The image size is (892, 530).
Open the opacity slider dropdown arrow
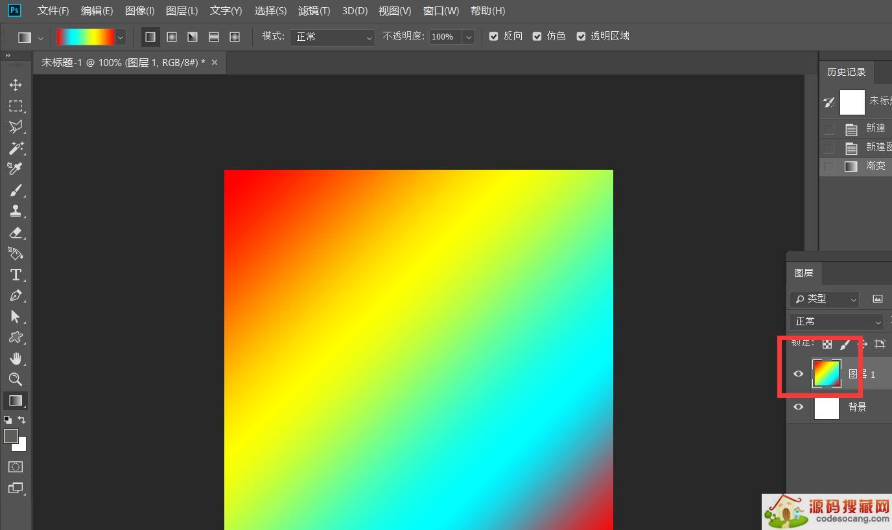[x=468, y=37]
